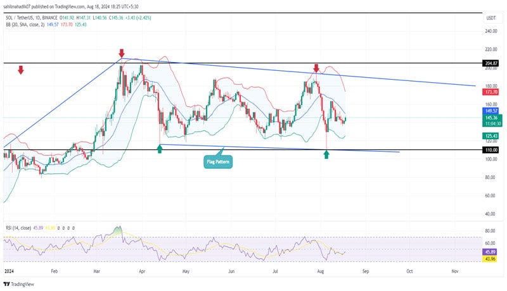The image size is (507, 291).
Task: Click the 45.89 value in RSI legend
Action: pyautogui.click(x=38, y=228)
